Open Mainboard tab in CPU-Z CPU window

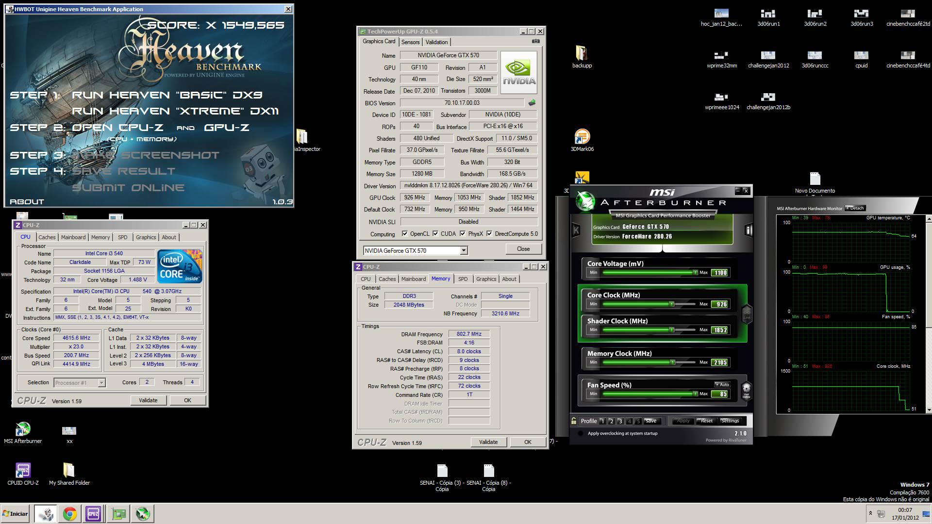click(73, 237)
